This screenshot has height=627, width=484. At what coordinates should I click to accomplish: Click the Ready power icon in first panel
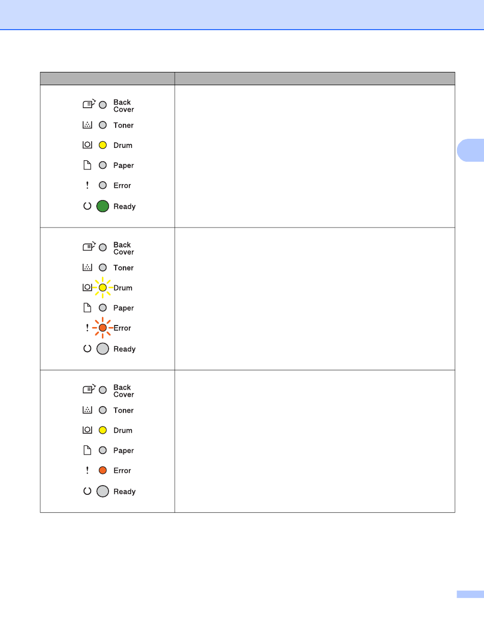point(87,207)
